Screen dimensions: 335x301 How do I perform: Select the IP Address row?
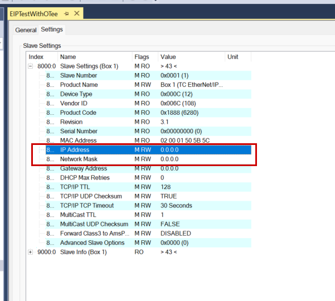75,150
